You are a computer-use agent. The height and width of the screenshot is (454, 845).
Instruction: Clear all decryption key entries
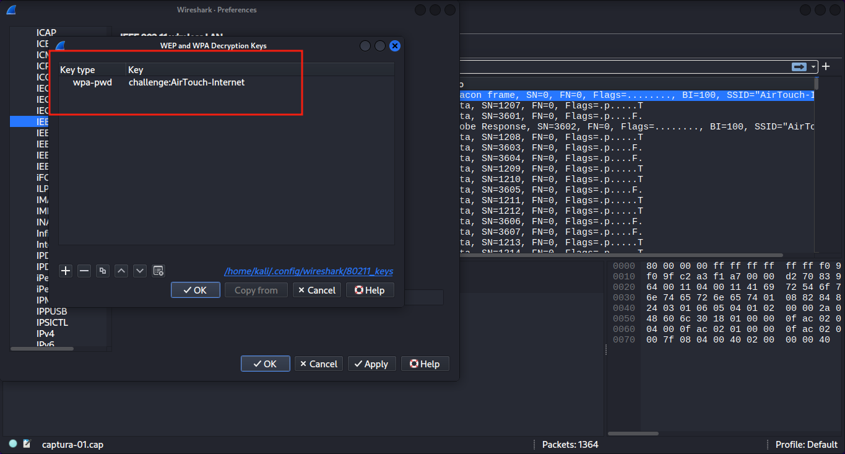pos(158,271)
